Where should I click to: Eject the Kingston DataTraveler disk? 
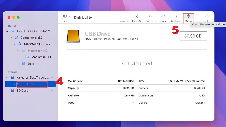(52, 78)
